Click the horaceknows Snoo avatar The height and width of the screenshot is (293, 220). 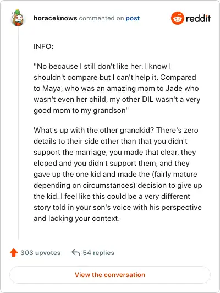click(x=18, y=18)
